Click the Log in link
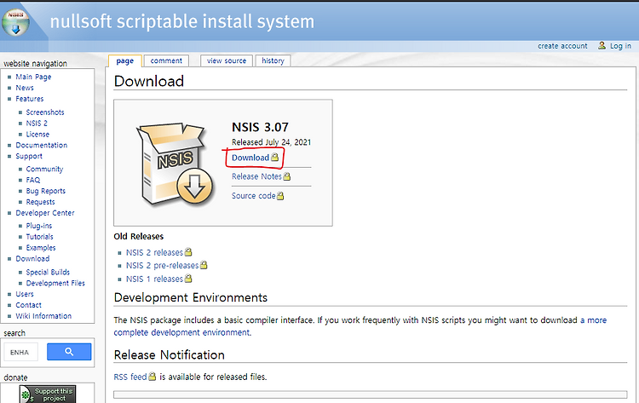 [x=620, y=46]
